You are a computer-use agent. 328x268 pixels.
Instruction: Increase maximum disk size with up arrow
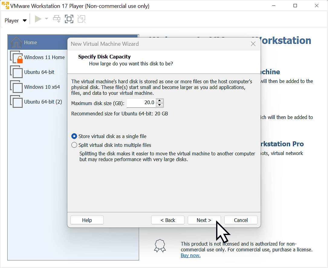(160, 101)
